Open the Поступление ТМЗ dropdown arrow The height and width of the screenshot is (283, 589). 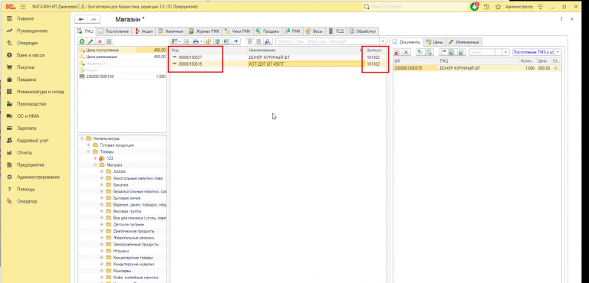(558, 53)
